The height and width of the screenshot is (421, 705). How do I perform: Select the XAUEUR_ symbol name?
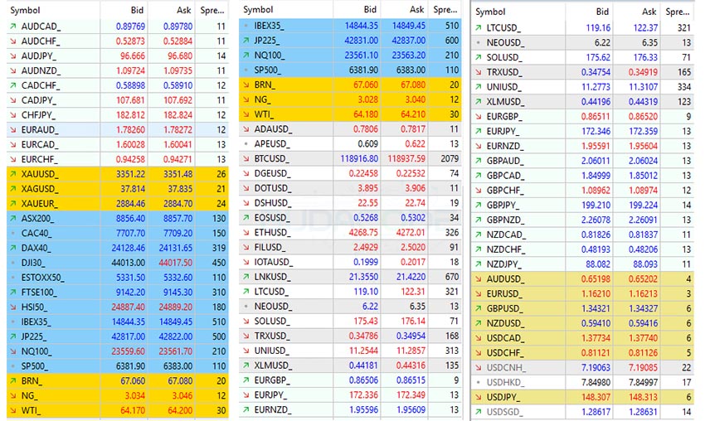pos(40,204)
